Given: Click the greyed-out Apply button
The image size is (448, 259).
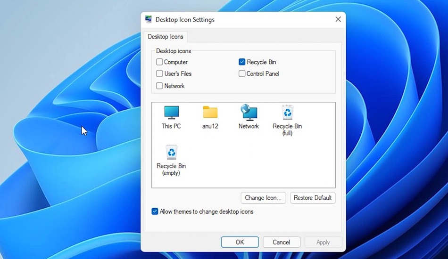Looking at the screenshot, I should pos(323,242).
